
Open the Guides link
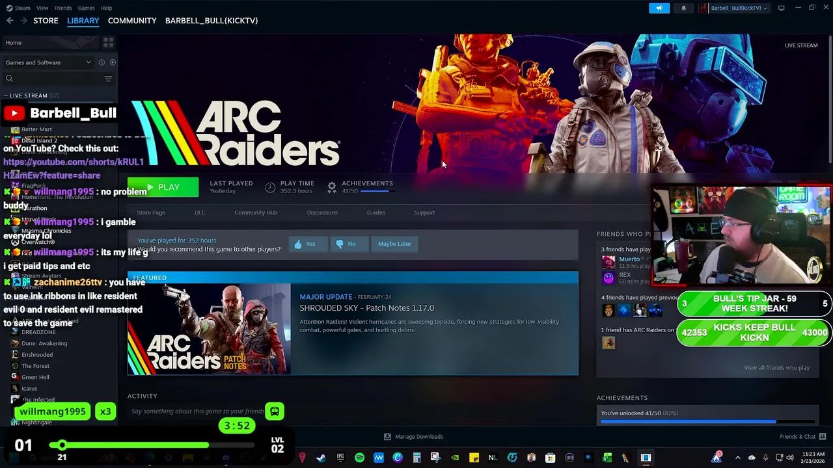tap(376, 213)
